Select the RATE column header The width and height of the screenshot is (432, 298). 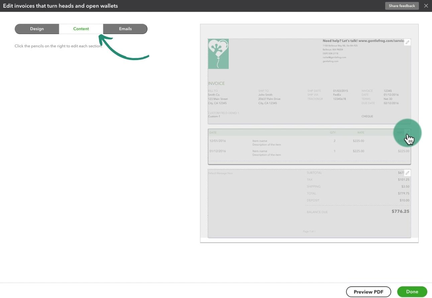coord(360,132)
